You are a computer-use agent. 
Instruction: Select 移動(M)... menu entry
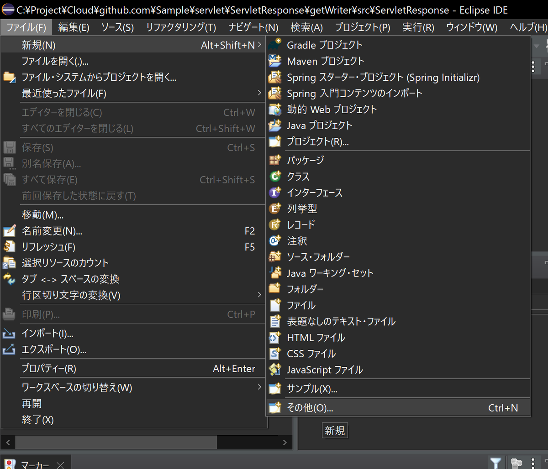tap(133, 214)
